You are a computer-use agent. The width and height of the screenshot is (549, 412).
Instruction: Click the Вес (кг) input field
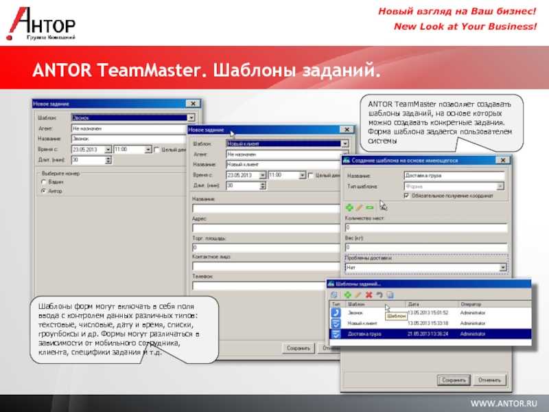coord(426,247)
